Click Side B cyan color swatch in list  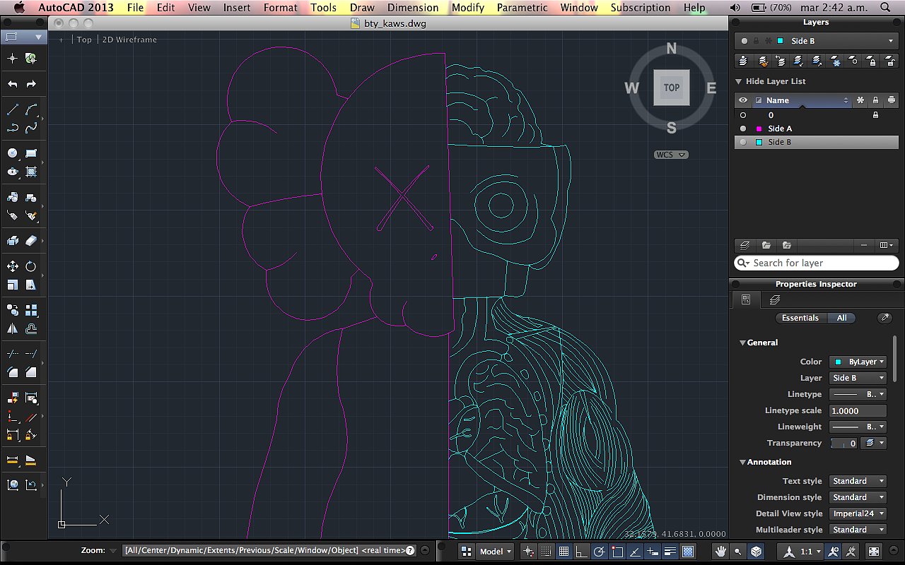tap(759, 142)
